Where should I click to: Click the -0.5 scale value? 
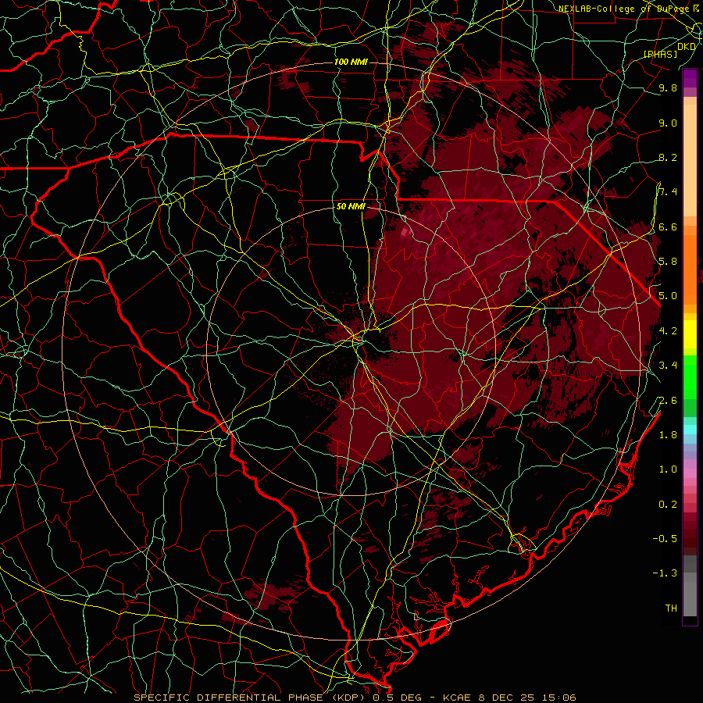pyautogui.click(x=665, y=539)
